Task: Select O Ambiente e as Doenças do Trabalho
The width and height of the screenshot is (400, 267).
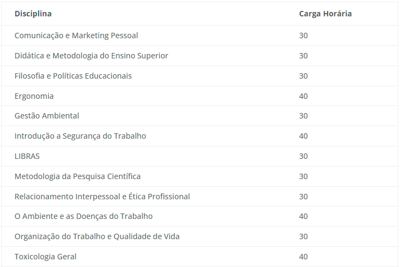Action: tap(83, 216)
